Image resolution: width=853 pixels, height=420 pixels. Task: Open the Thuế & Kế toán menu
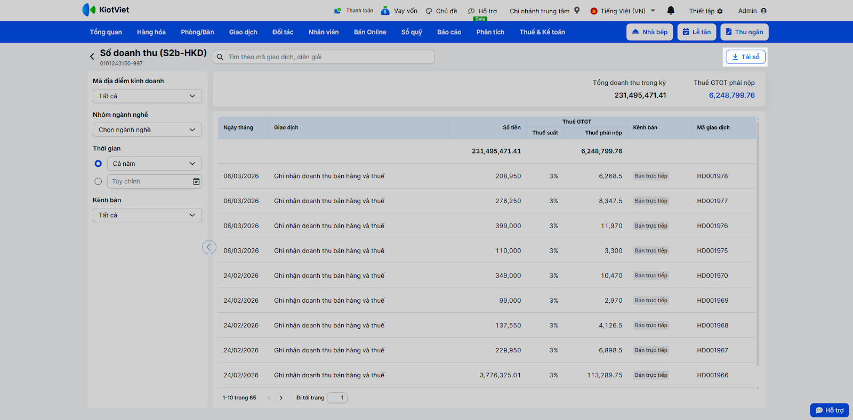pos(542,32)
